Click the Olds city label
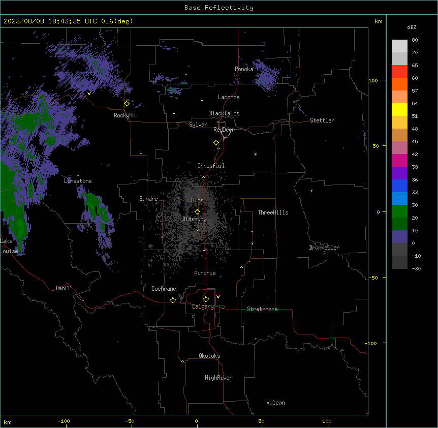The height and width of the screenshot is (428, 438). (x=197, y=200)
